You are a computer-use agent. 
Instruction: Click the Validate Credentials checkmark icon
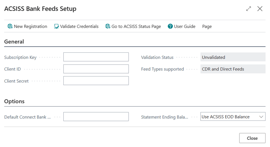pos(56,26)
